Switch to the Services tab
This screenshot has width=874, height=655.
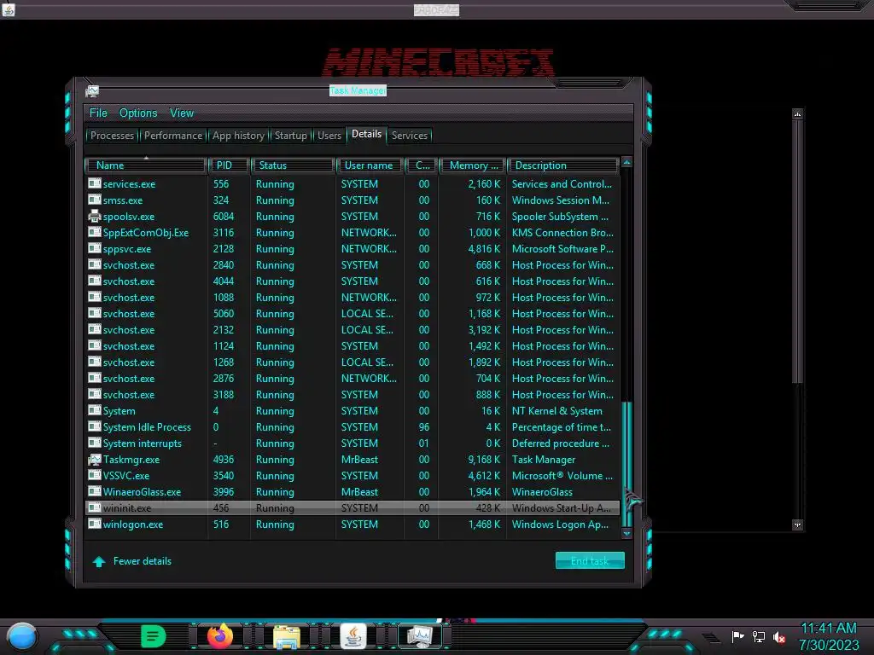(x=409, y=136)
